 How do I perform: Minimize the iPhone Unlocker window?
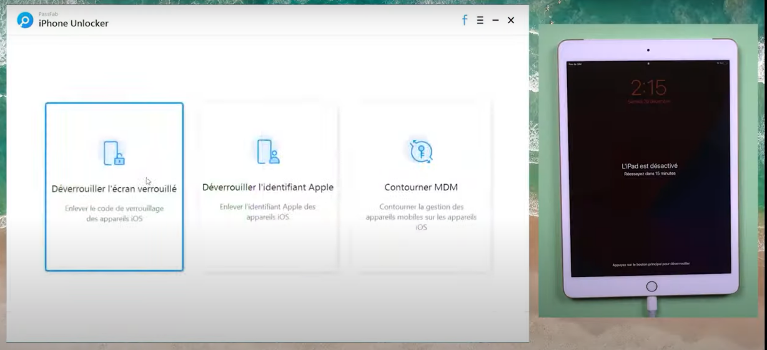click(495, 20)
